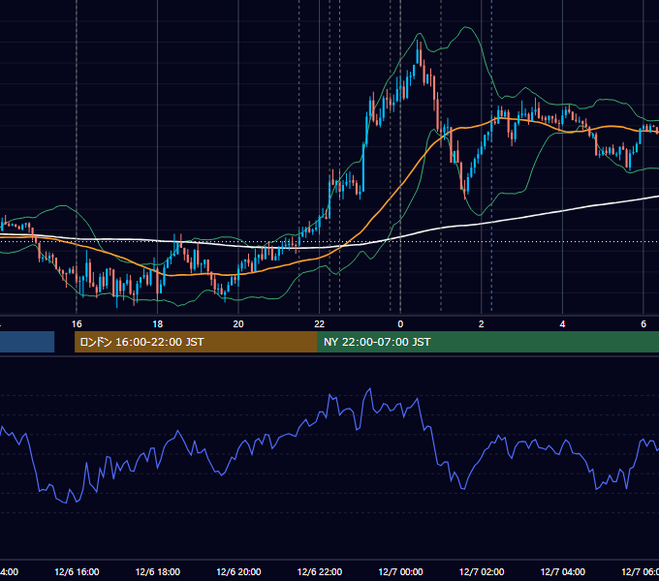The image size is (659, 581).
Task: Click hour label 4 below price chart
Action: [562, 324]
